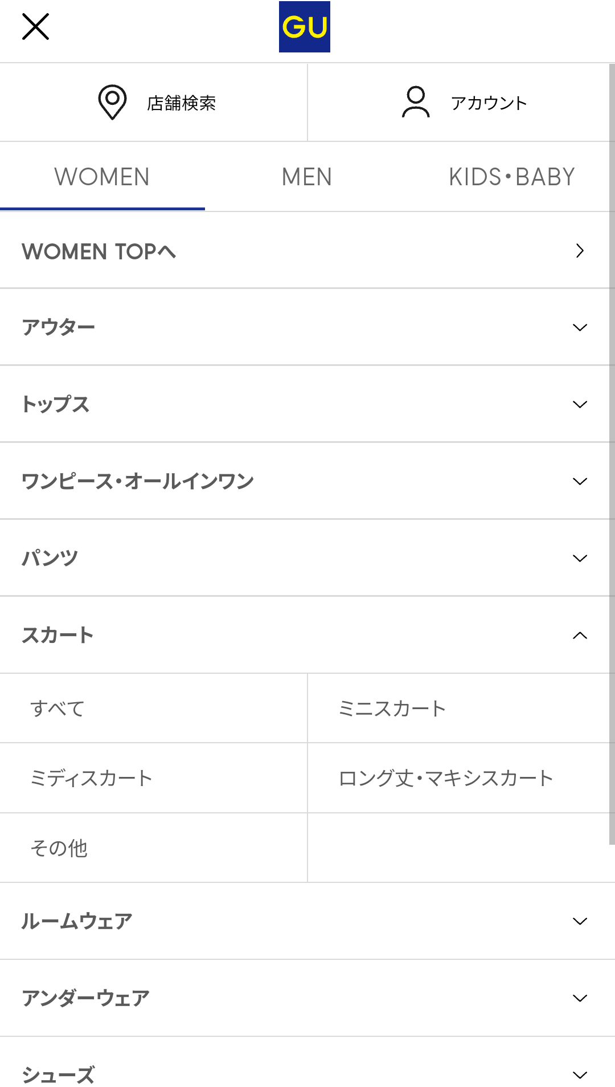
Task: Expand the ルームウェア category
Action: pyautogui.click(x=580, y=921)
